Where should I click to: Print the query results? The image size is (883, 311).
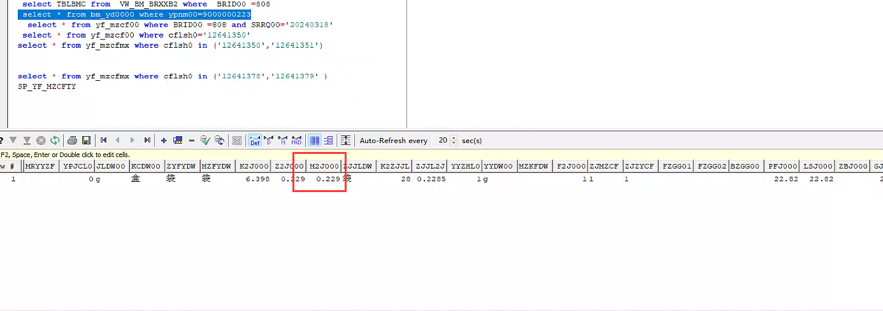[72, 140]
